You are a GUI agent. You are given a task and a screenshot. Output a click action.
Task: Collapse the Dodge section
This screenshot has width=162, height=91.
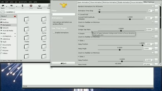(79, 26)
